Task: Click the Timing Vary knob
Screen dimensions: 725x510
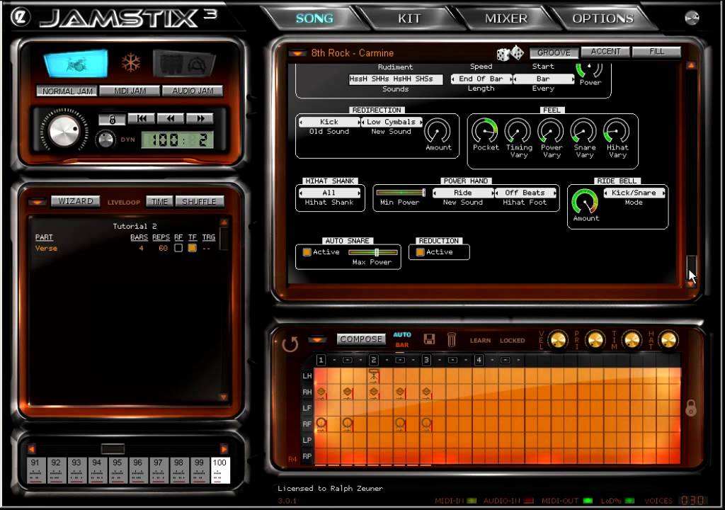Action: click(518, 130)
